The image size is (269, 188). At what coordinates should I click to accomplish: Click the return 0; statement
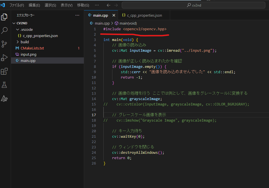click(x=122, y=158)
